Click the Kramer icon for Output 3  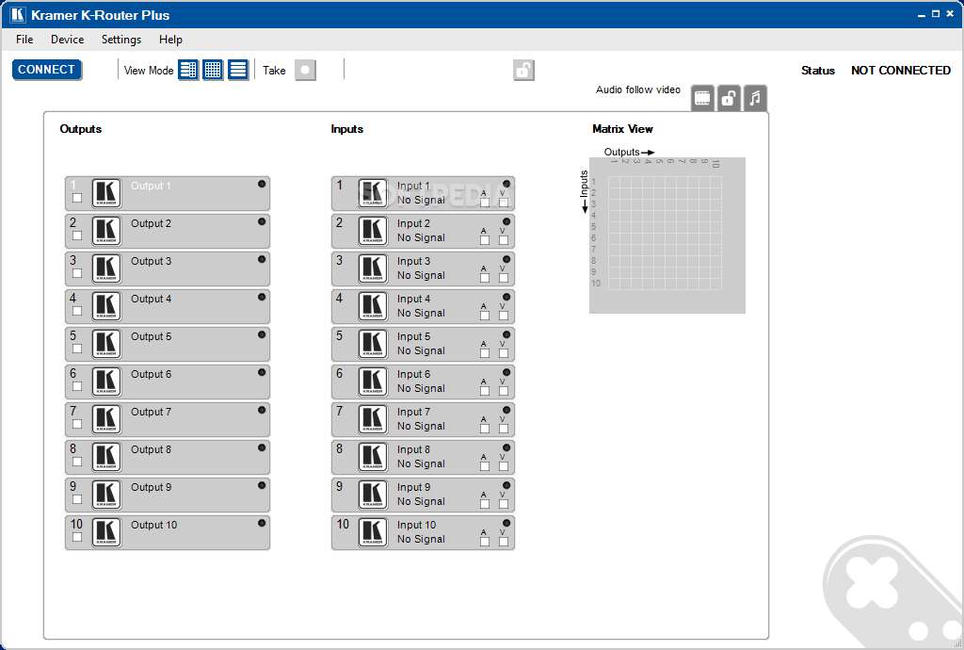(106, 268)
